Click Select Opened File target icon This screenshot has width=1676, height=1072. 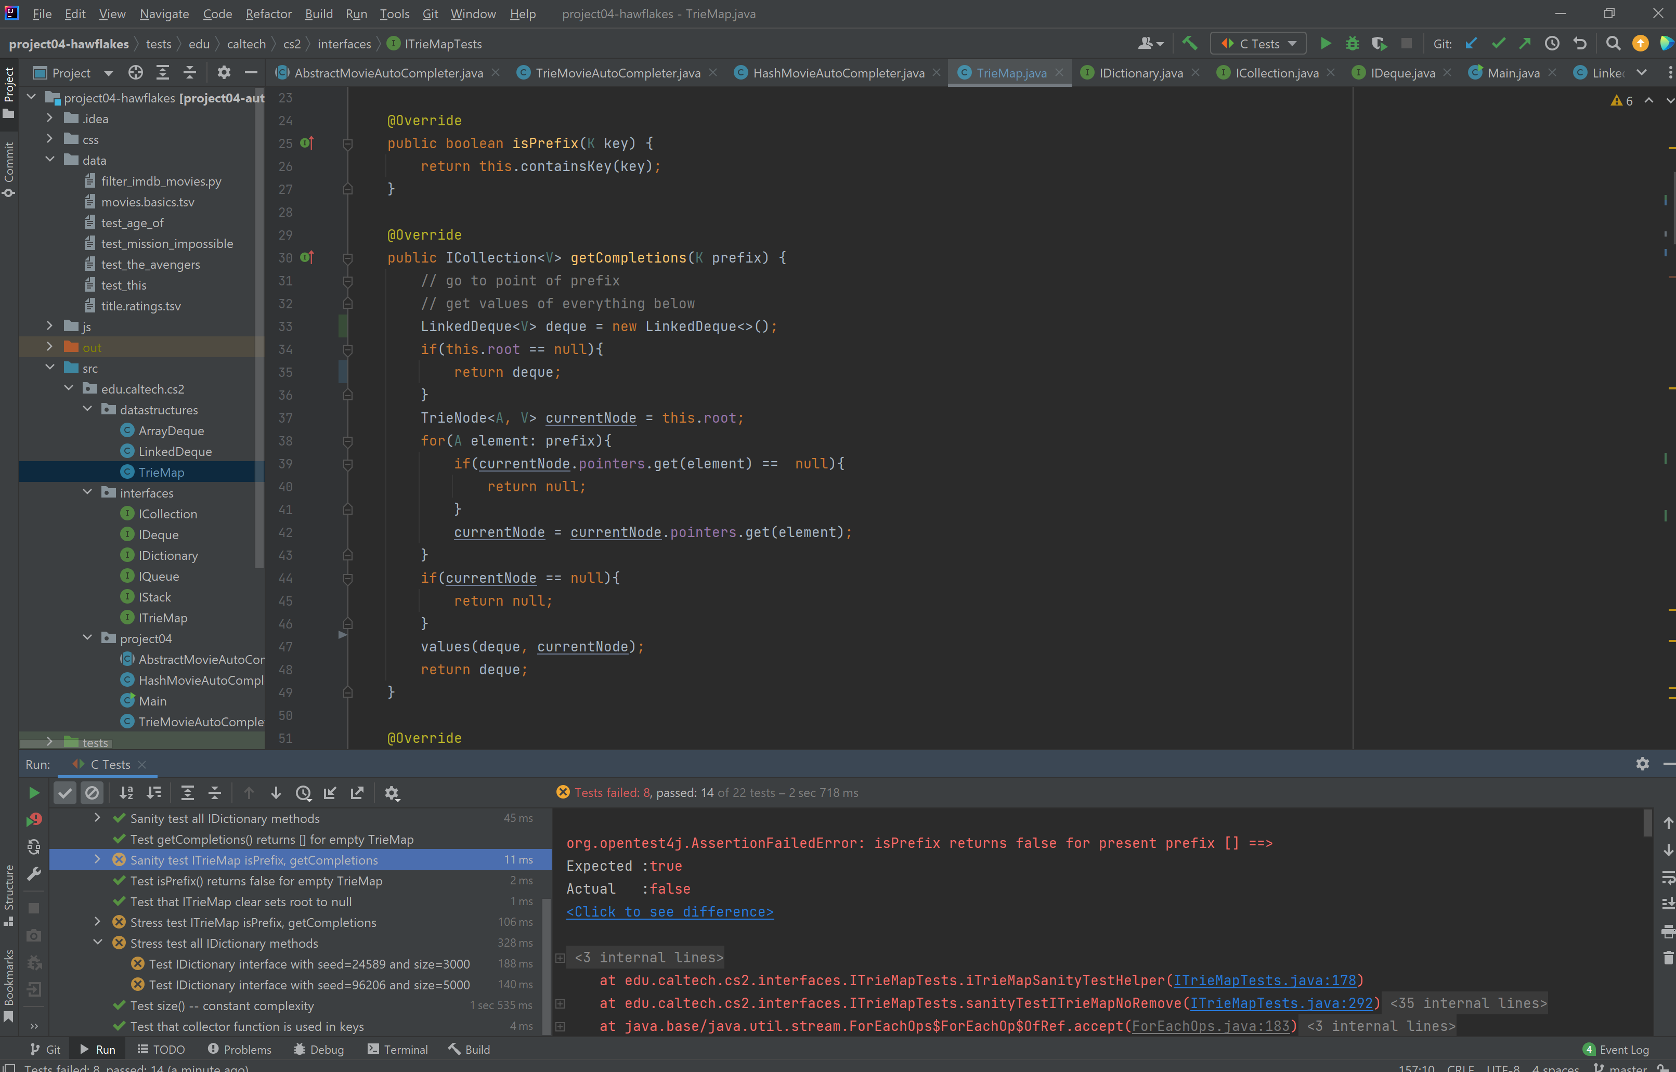point(136,73)
